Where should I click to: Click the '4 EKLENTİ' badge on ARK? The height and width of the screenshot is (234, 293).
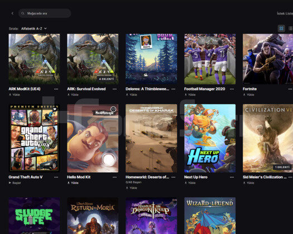click(x=107, y=79)
